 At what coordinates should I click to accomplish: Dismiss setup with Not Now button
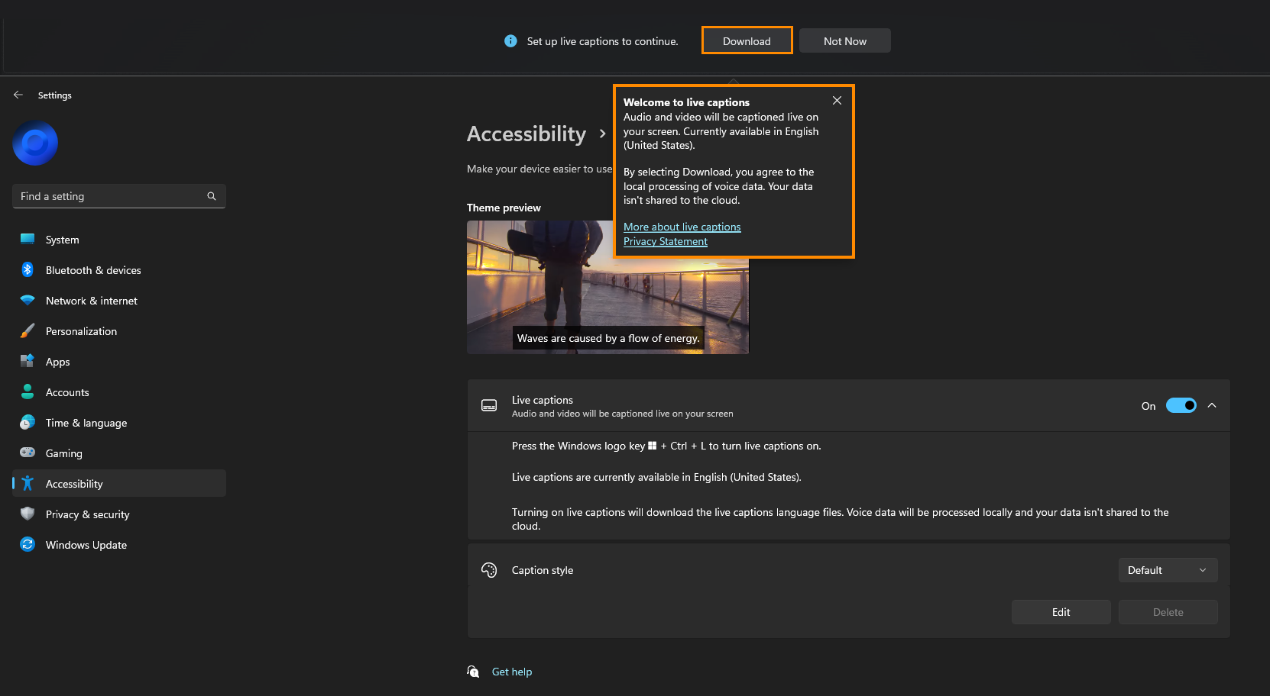[844, 40]
